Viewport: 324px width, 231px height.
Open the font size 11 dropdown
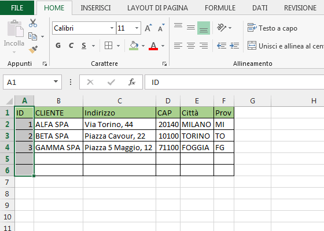click(x=137, y=28)
